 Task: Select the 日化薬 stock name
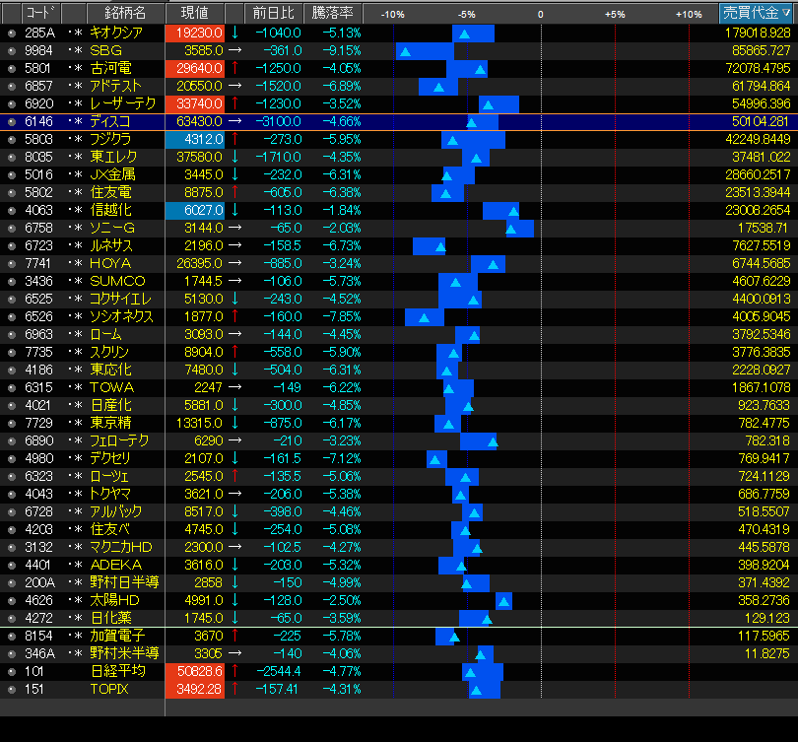(110, 618)
